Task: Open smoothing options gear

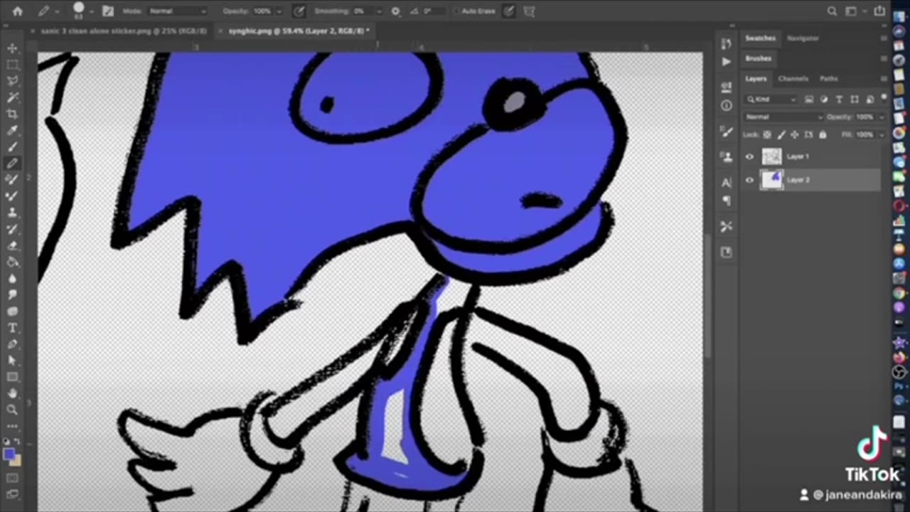Action: click(395, 11)
